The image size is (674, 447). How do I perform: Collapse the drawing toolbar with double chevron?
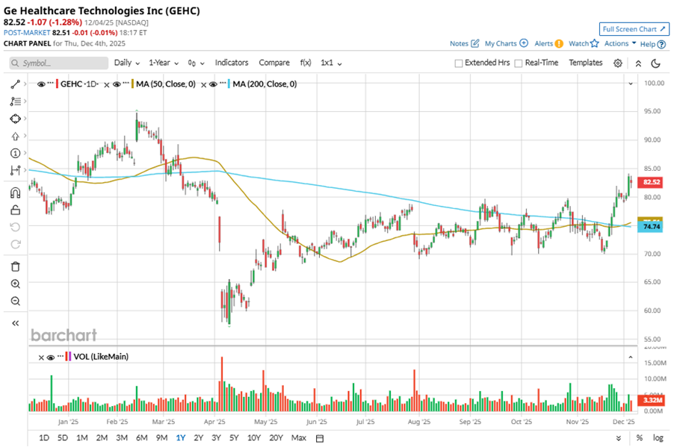tap(15, 323)
